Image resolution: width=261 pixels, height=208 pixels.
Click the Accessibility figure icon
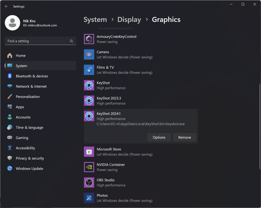tap(9, 148)
